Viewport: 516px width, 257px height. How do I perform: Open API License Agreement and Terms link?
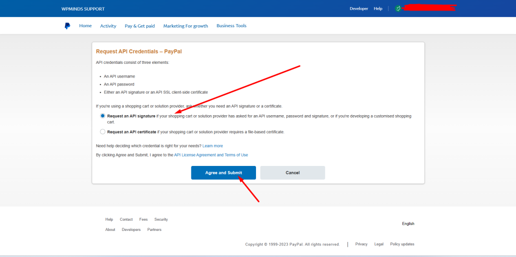pyautogui.click(x=211, y=155)
